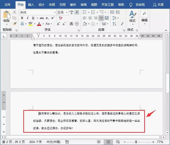Viewport: 170px width, 145px height.
Task: Click the Enclose Characters circle icon
Action: [77, 24]
